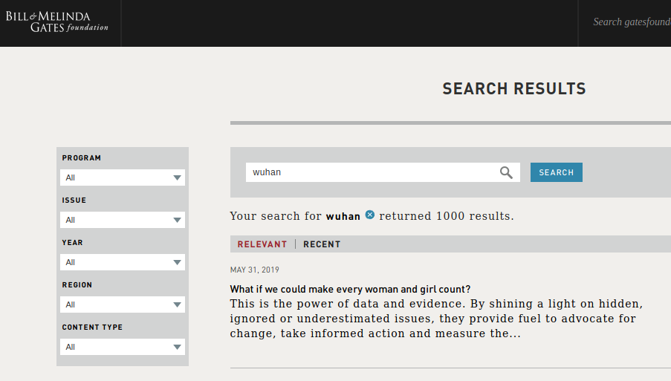
Task: Open the Year filter dropdown
Action: click(x=123, y=262)
